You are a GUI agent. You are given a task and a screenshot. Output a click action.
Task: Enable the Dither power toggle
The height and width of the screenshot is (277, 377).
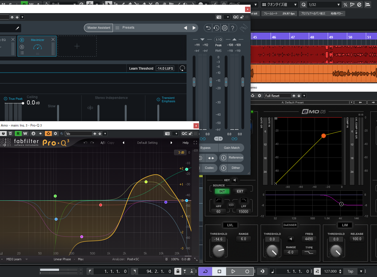[x=224, y=168]
